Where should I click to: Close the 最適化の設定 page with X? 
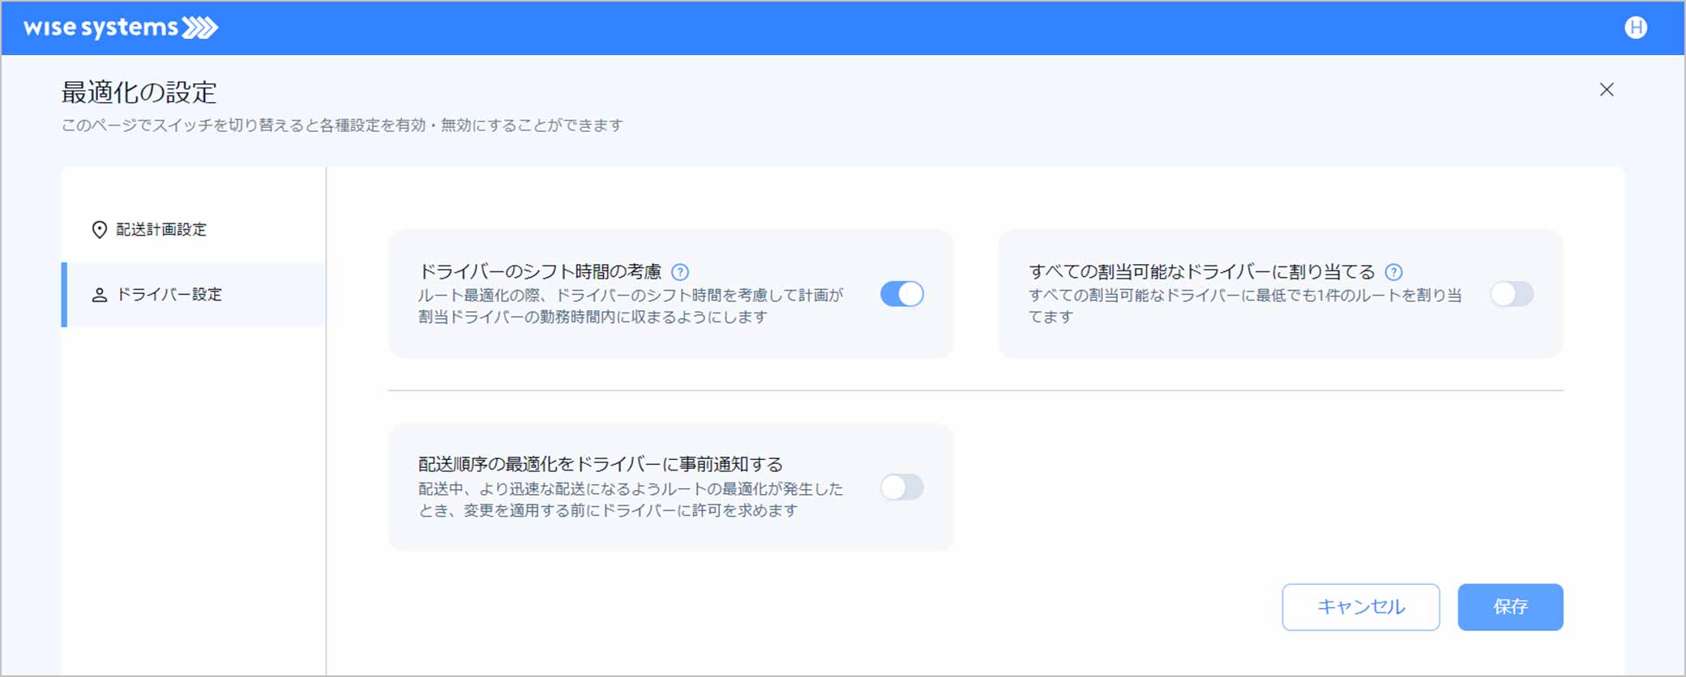tap(1606, 90)
